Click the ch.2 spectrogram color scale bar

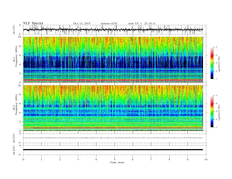tap(212, 111)
